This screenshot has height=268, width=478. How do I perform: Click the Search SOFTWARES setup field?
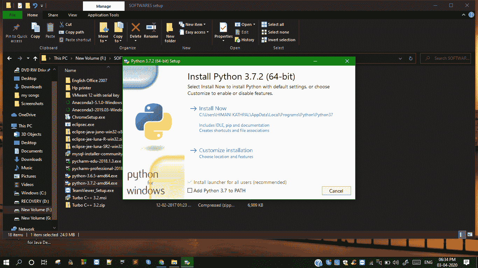coord(446,58)
